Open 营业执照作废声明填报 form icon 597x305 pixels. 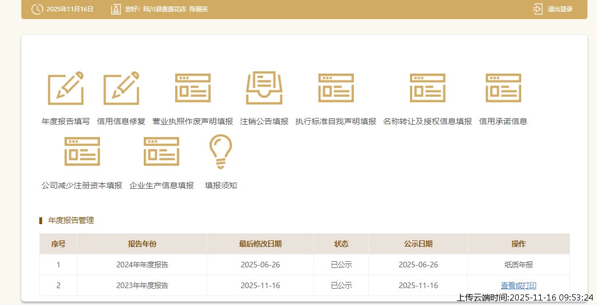click(193, 88)
